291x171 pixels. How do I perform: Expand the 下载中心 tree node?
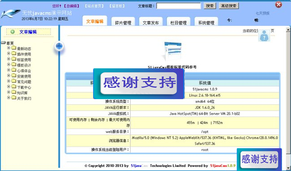coord(9,87)
